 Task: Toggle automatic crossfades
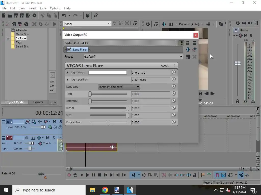(224, 175)
